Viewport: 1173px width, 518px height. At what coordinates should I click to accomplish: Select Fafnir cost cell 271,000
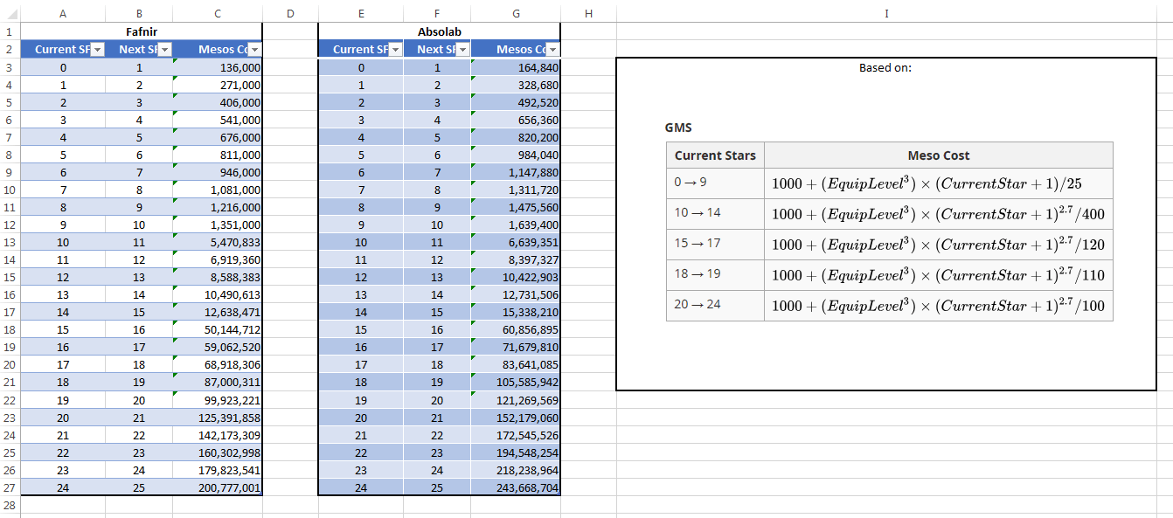(x=218, y=85)
